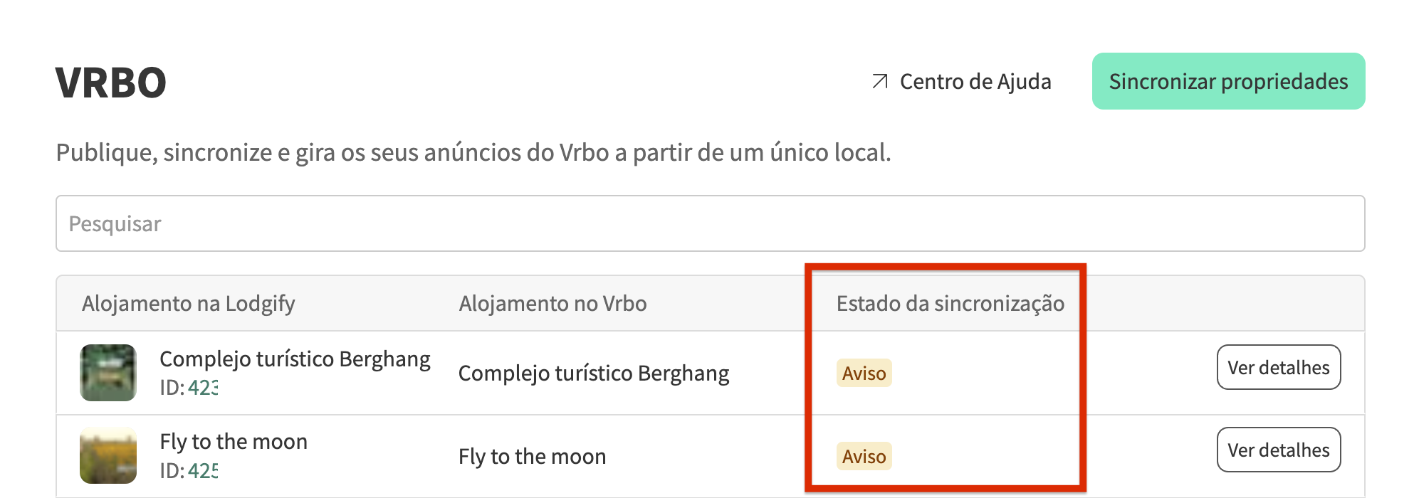Click the arrow icon beside Centro de Ajuda

pyautogui.click(x=880, y=82)
